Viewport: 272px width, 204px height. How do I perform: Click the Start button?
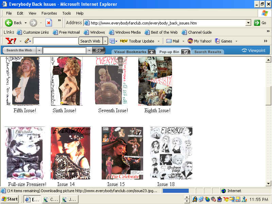pyautogui.click(x=10, y=199)
